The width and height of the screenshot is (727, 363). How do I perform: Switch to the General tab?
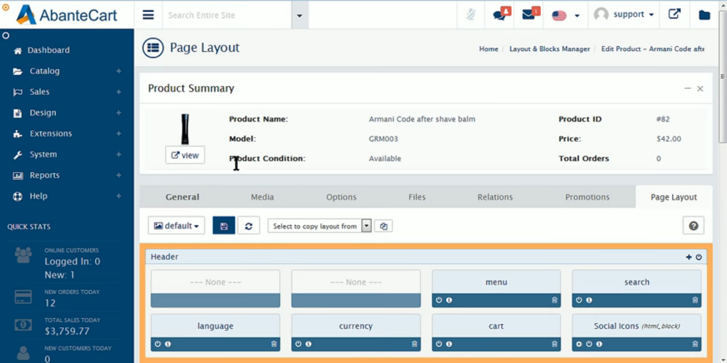(x=182, y=197)
